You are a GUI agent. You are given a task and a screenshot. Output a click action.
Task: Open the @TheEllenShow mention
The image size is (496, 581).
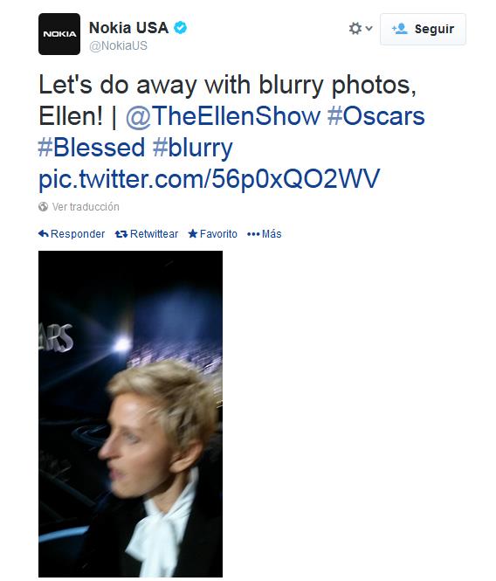pyautogui.click(x=223, y=116)
